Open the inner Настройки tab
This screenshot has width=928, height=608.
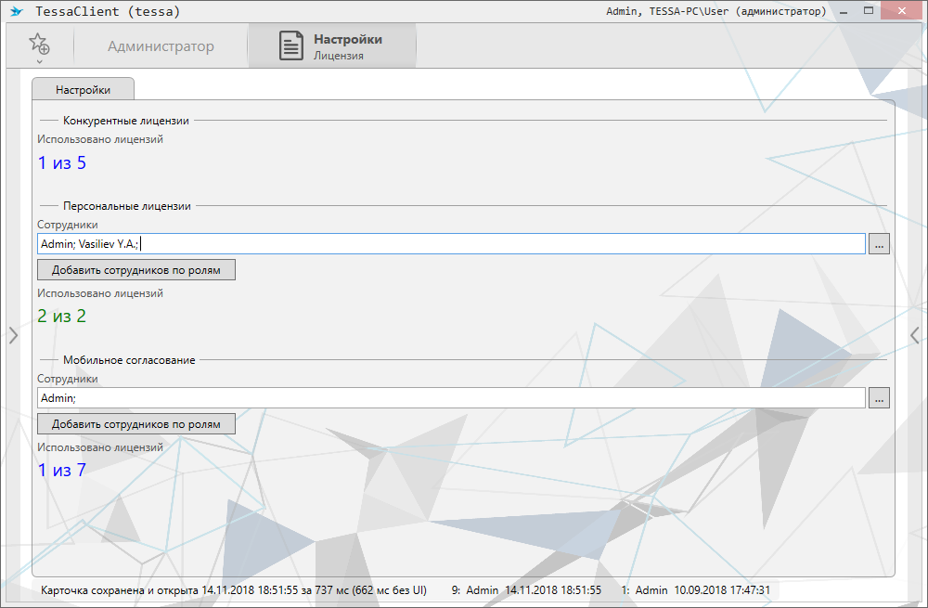[83, 90]
